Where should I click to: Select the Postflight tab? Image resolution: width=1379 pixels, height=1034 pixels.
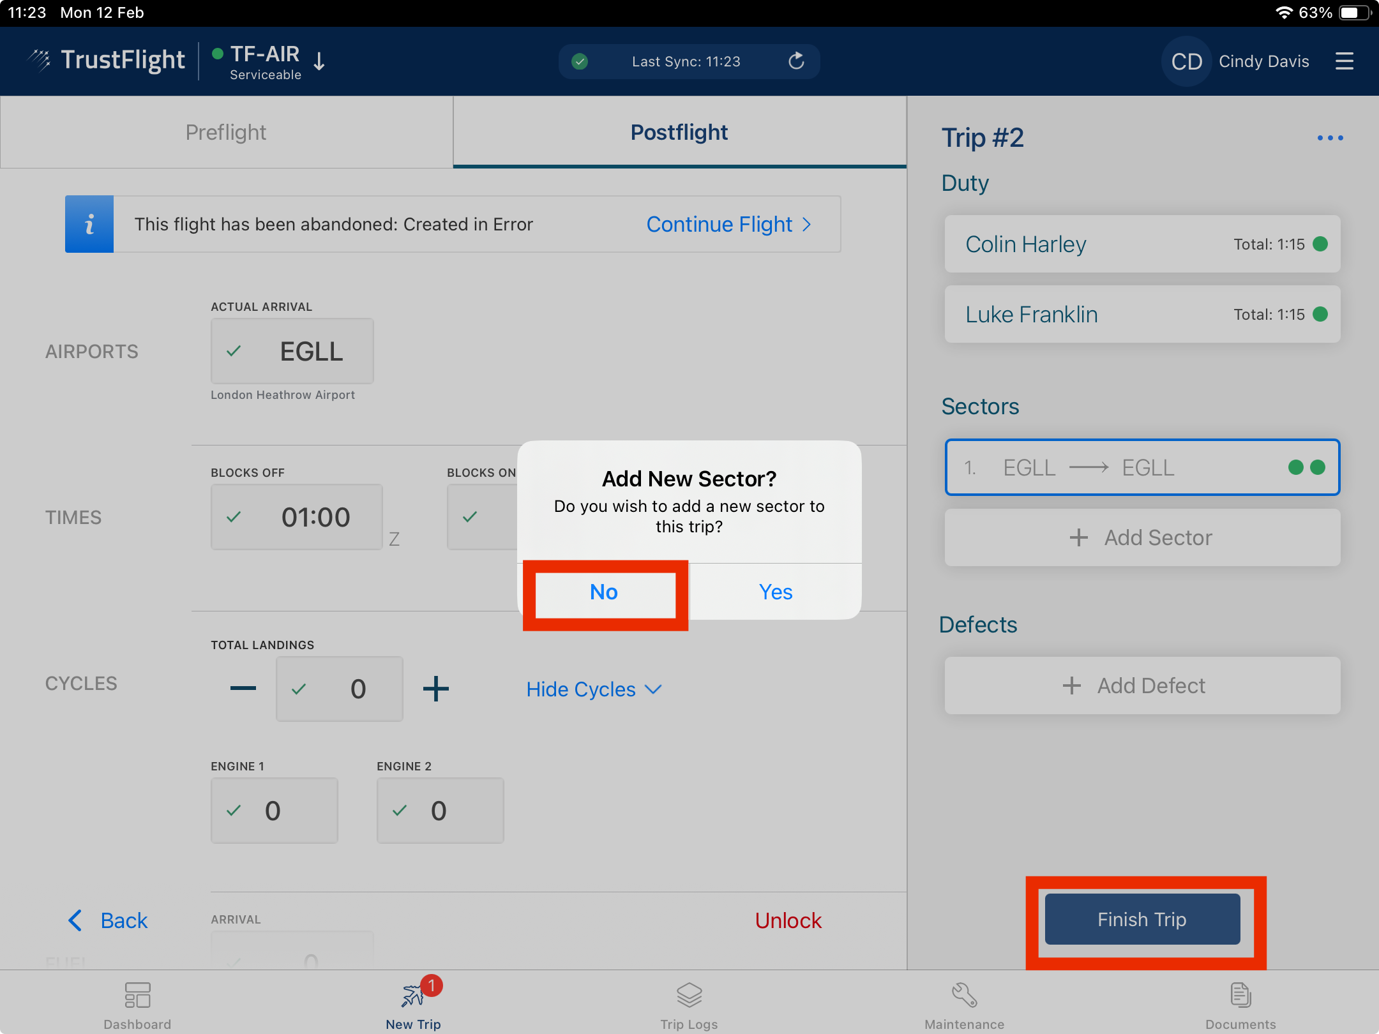(679, 132)
